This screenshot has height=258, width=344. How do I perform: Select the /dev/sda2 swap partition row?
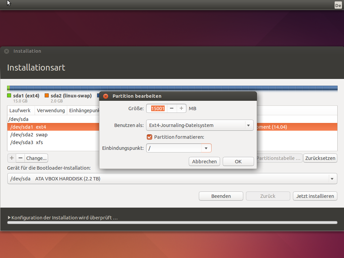[54, 135]
